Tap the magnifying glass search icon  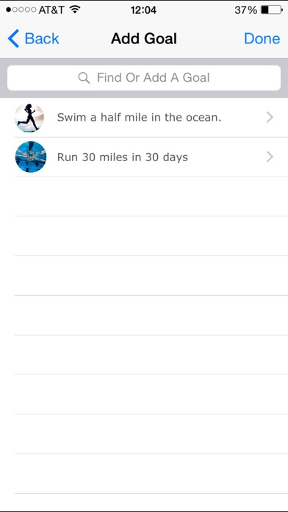(x=84, y=78)
